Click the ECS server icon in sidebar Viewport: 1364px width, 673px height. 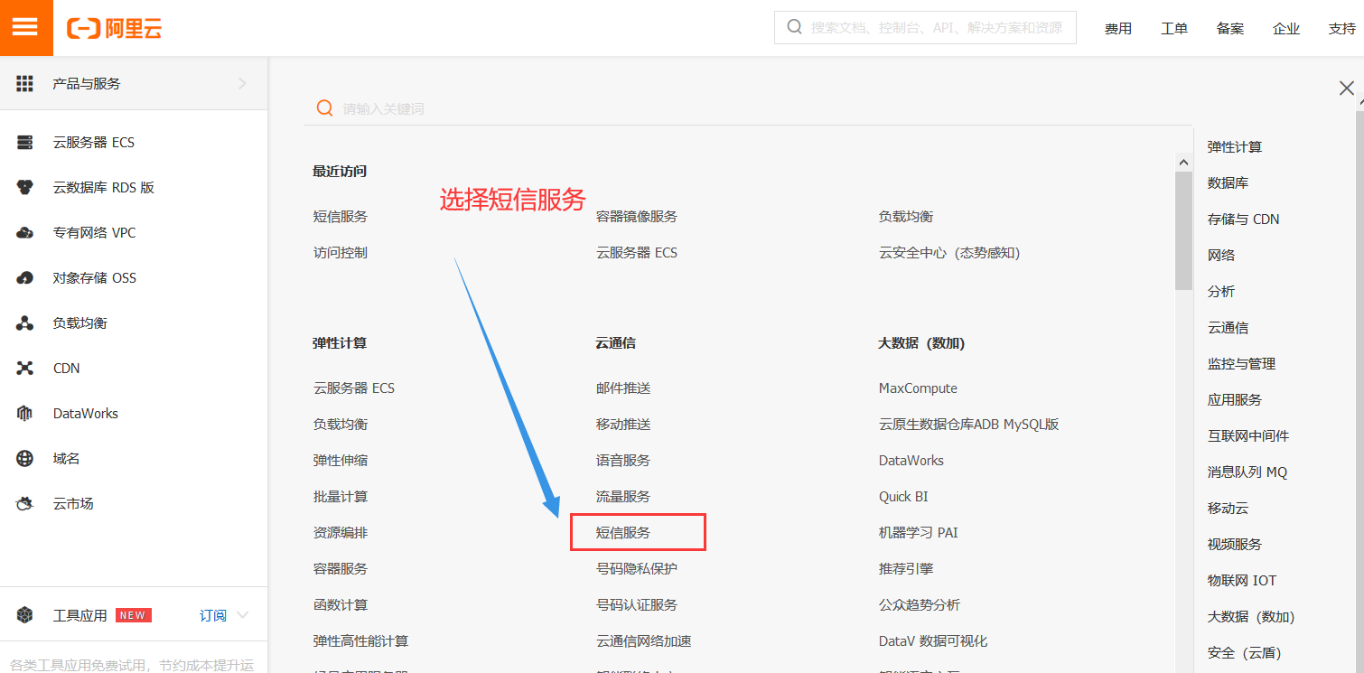25,143
